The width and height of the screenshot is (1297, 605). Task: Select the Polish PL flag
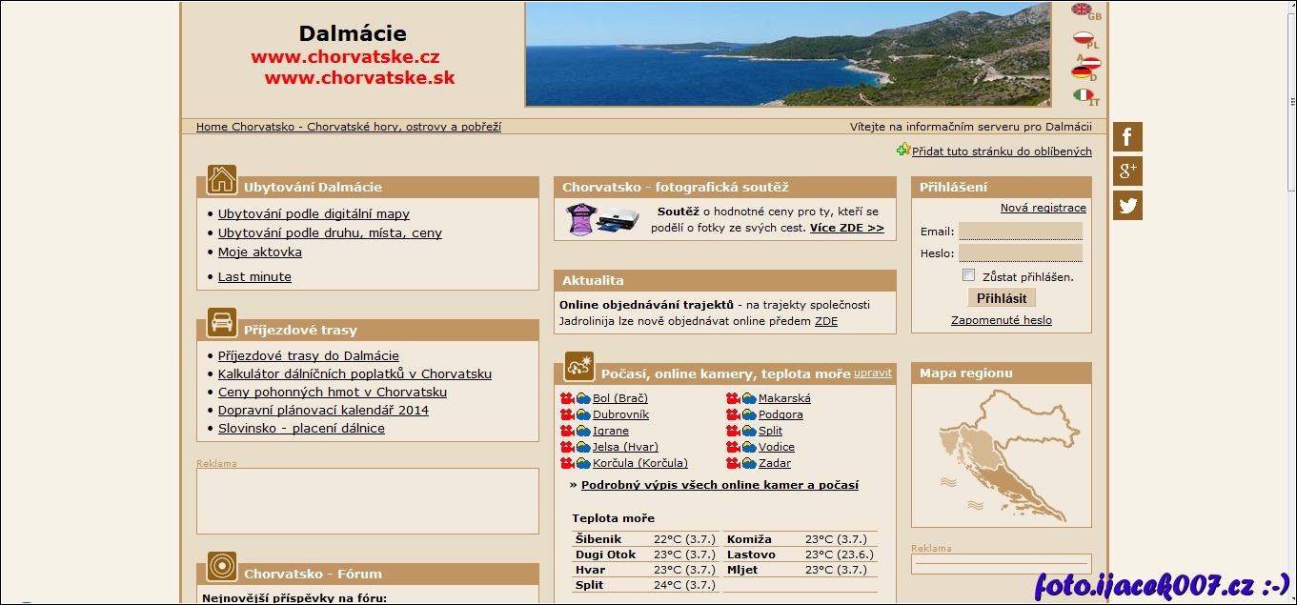(x=1083, y=38)
